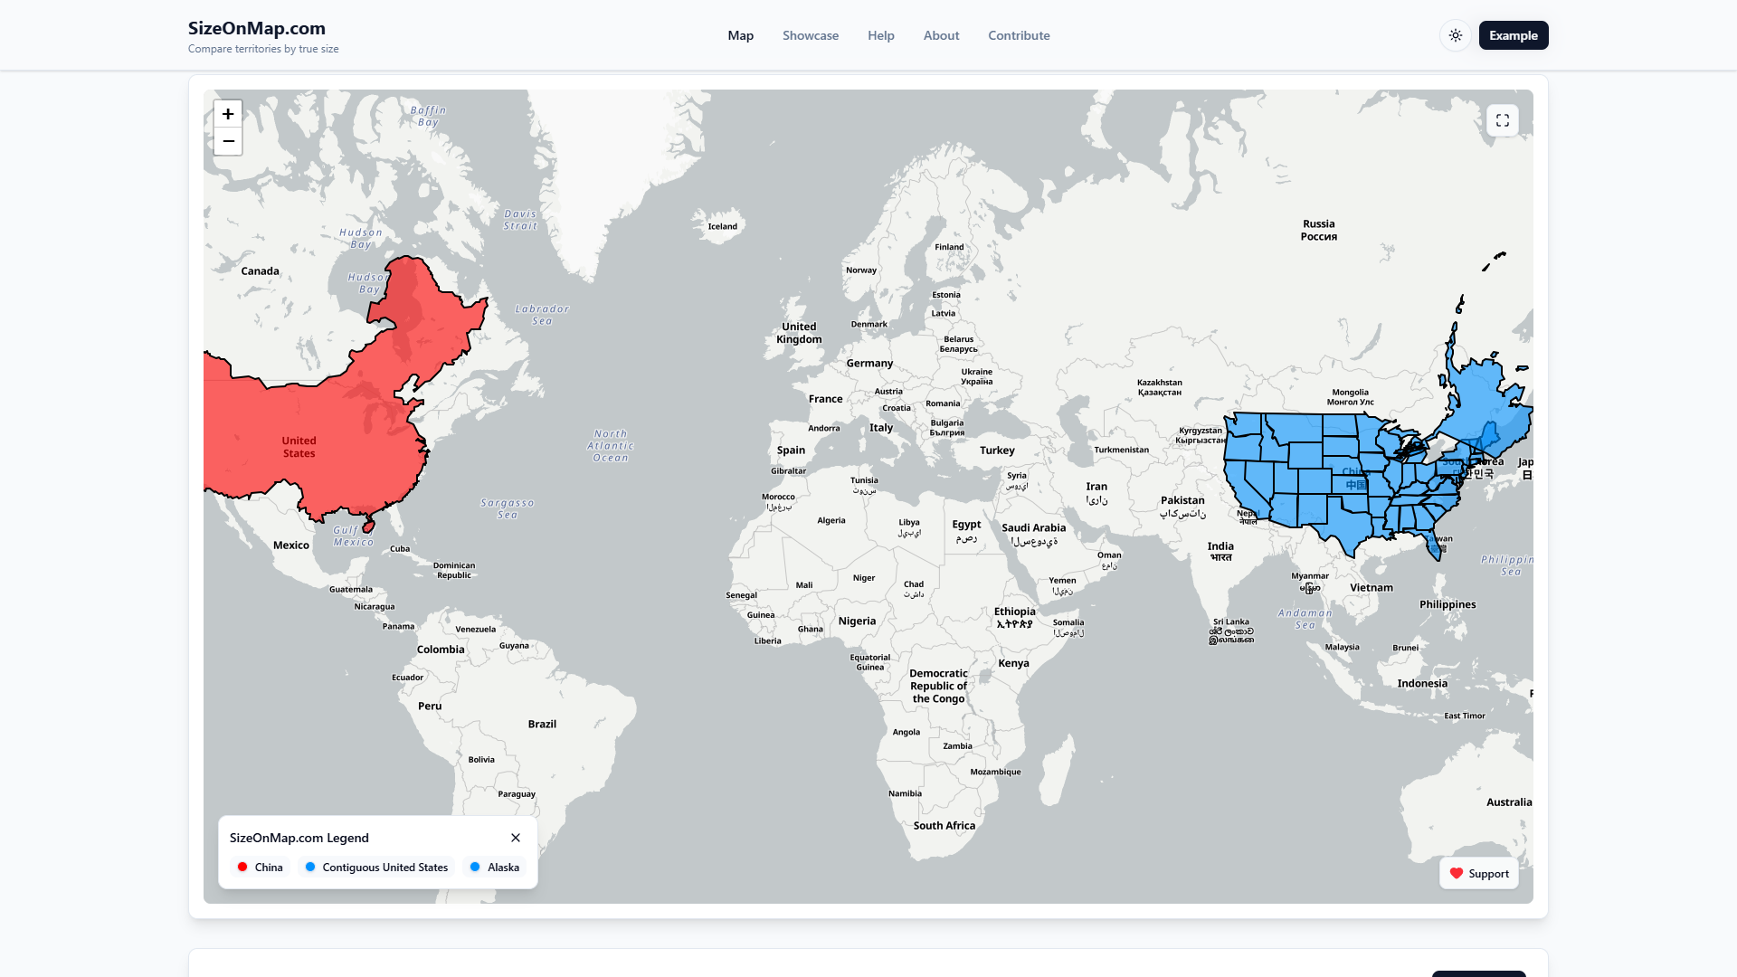The image size is (1737, 977).
Task: Zoom out with the minus button
Action: [228, 141]
